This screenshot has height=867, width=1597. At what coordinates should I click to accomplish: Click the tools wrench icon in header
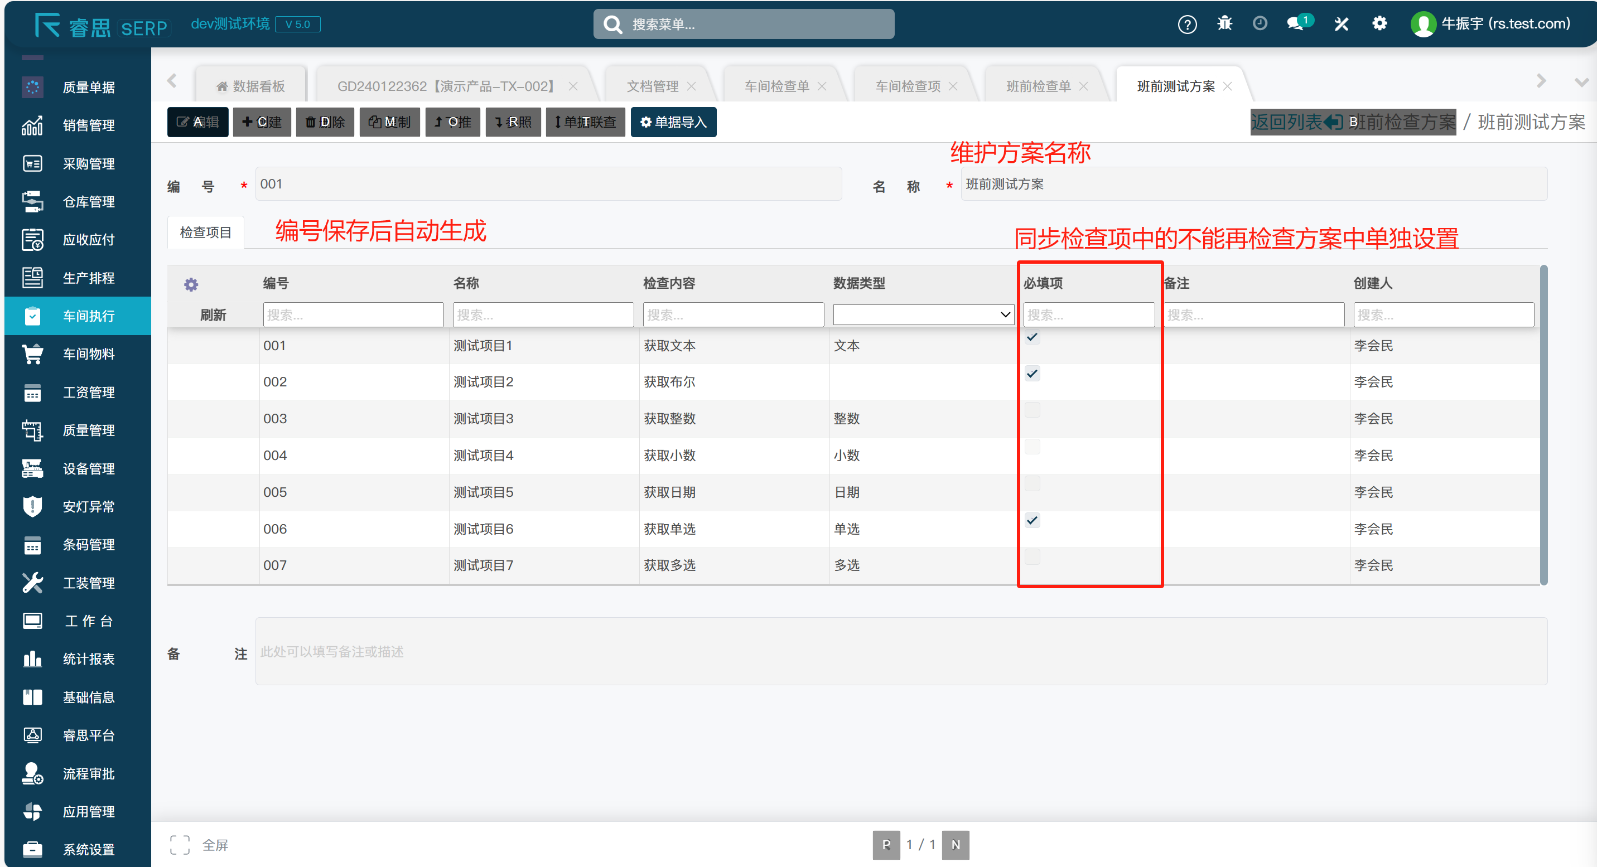coord(1342,23)
